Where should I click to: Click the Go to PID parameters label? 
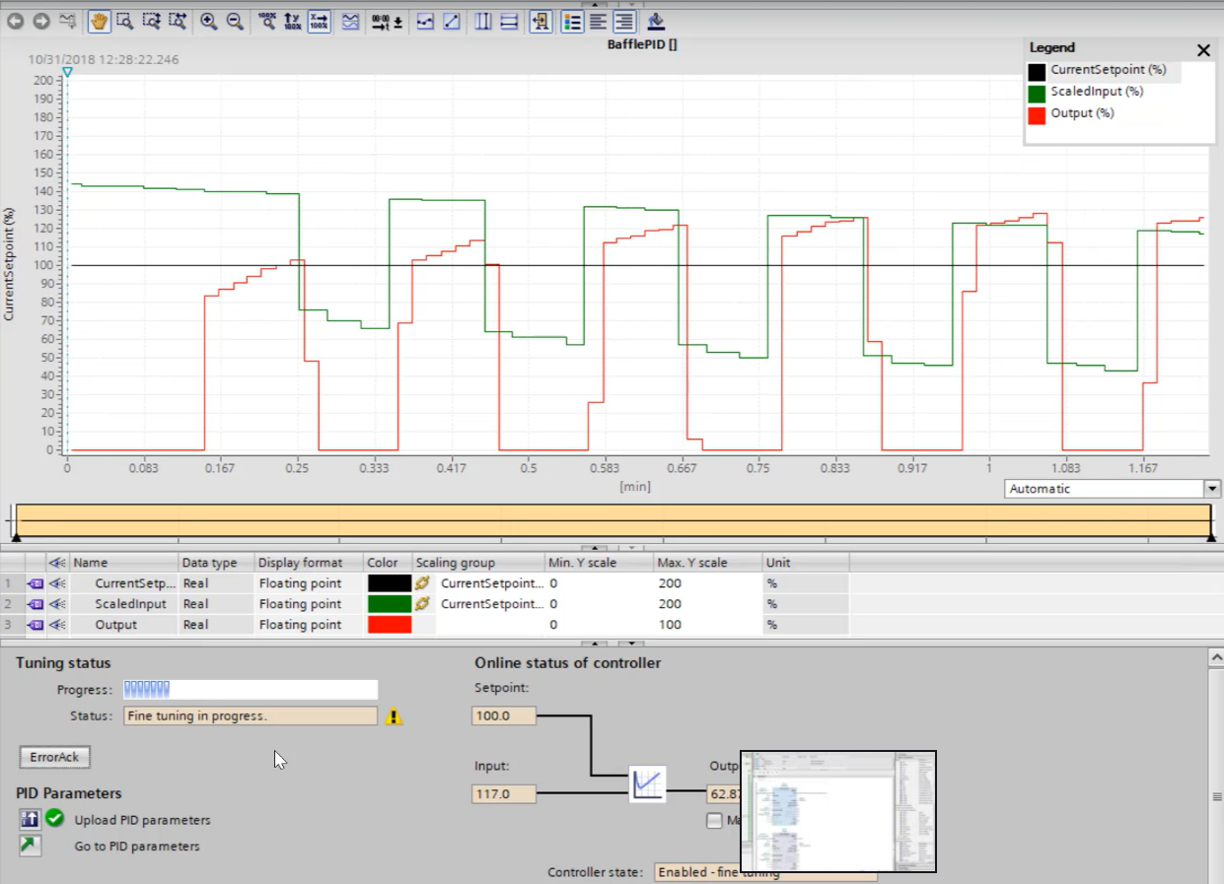point(137,847)
